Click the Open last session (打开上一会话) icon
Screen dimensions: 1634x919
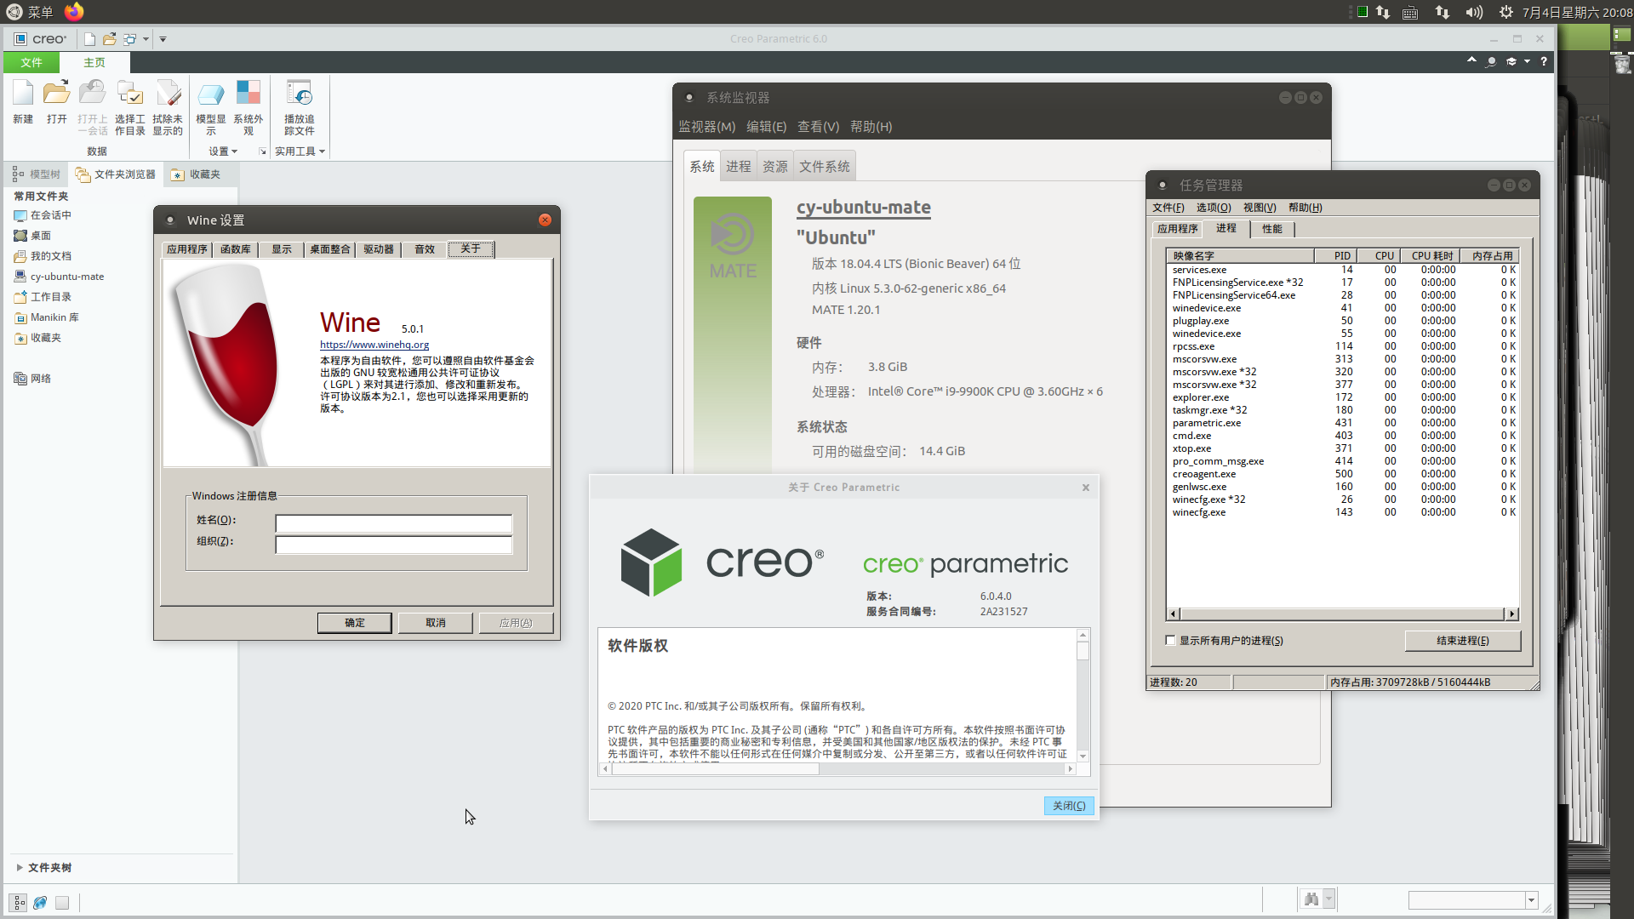[x=92, y=94]
